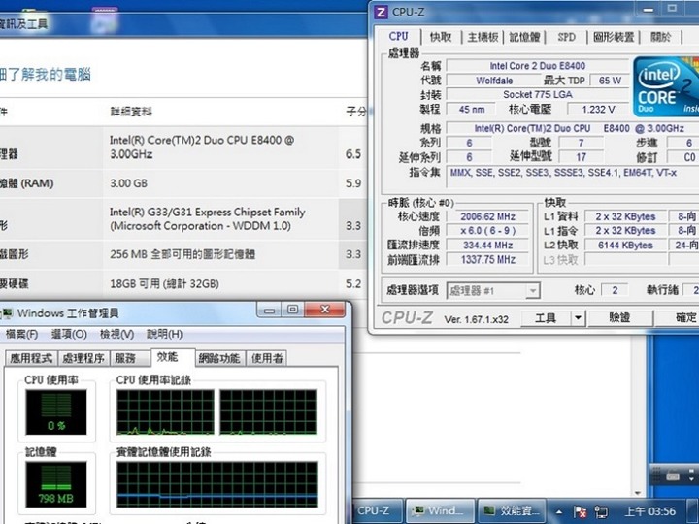Click the 5.9 memory subscore
The width and height of the screenshot is (699, 524).
353,183
